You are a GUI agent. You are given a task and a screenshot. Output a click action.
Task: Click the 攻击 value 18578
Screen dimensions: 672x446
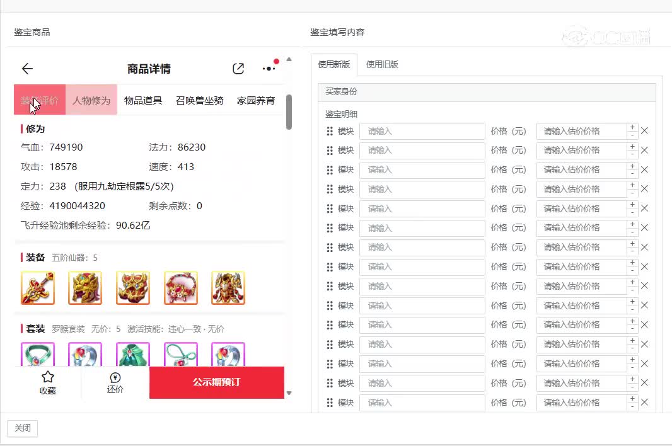[x=64, y=167]
